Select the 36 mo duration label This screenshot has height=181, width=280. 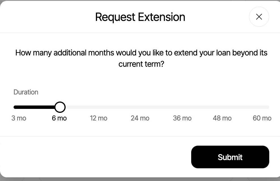point(182,118)
